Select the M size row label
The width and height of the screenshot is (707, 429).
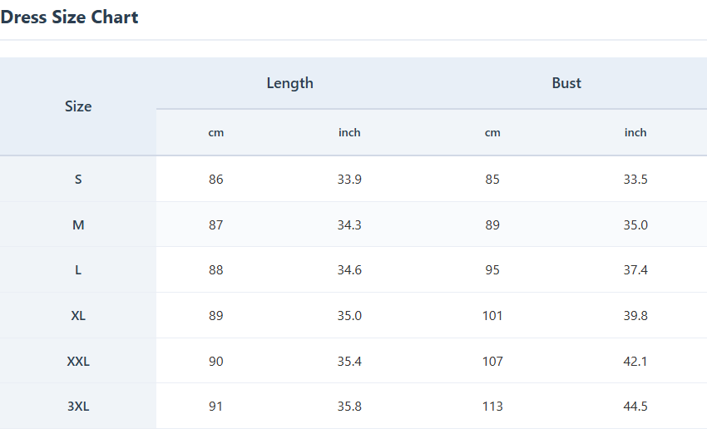[x=78, y=224]
